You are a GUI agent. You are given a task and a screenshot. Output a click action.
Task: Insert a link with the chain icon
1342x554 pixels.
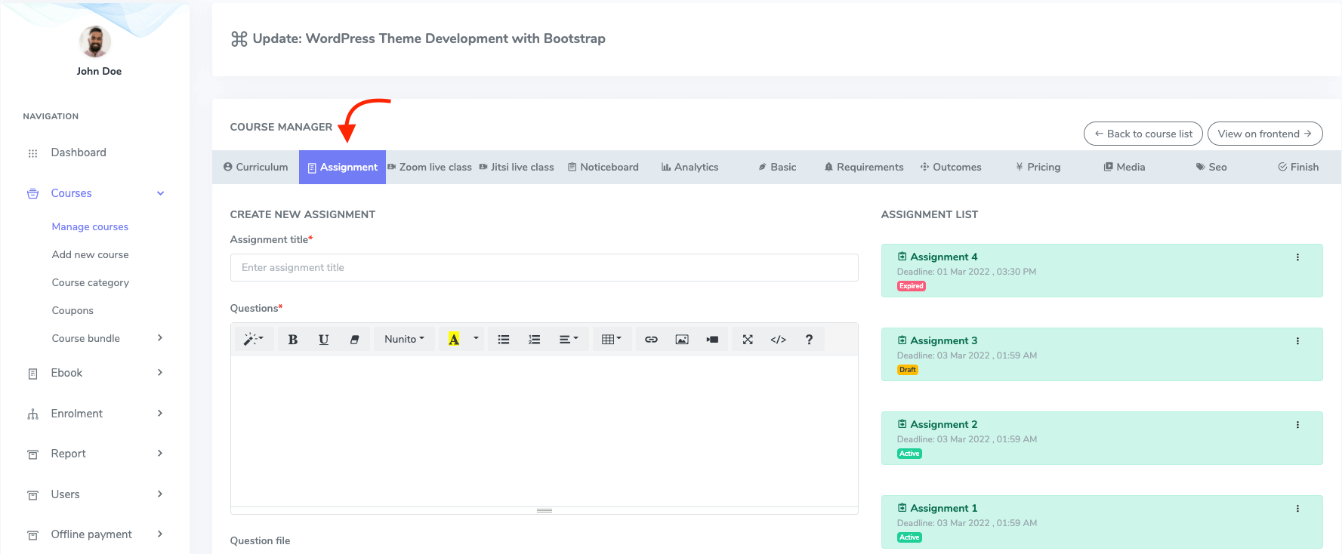651,340
